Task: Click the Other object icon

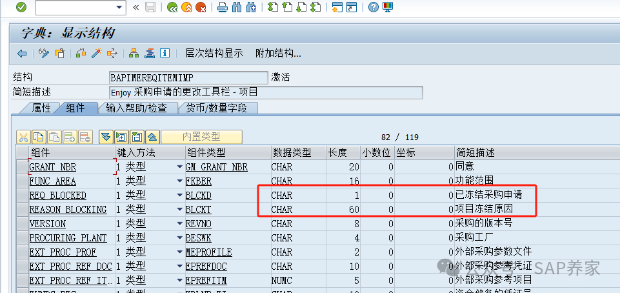Action: [x=59, y=54]
